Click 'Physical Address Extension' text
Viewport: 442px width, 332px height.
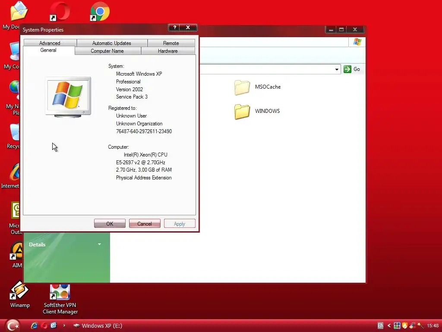pos(144,178)
